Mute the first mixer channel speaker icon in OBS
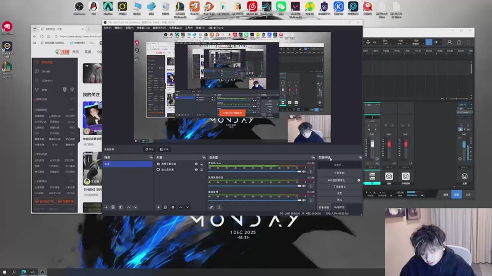The width and height of the screenshot is (492, 276). coord(304,172)
